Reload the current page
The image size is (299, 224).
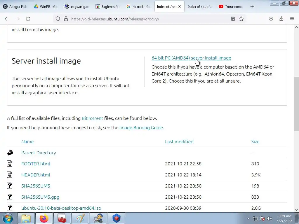click(28, 19)
